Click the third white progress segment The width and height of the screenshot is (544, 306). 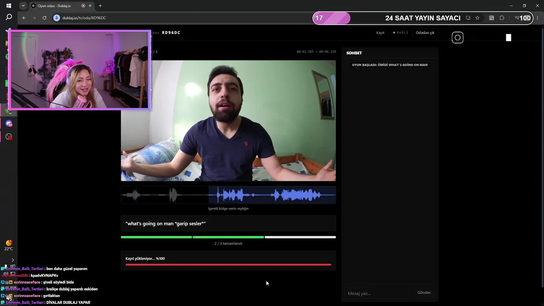pos(300,237)
